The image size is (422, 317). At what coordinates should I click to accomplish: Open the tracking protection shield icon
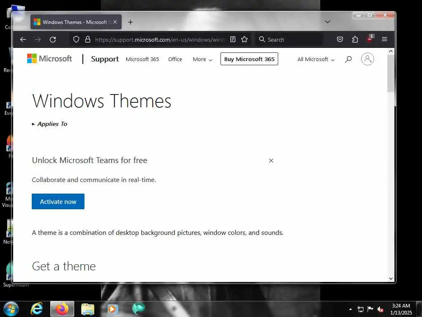pyautogui.click(x=76, y=40)
